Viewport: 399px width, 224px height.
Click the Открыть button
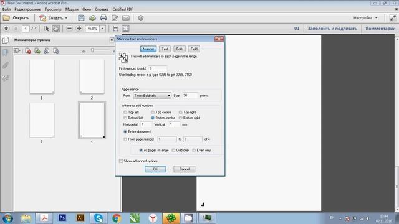pos(16,18)
